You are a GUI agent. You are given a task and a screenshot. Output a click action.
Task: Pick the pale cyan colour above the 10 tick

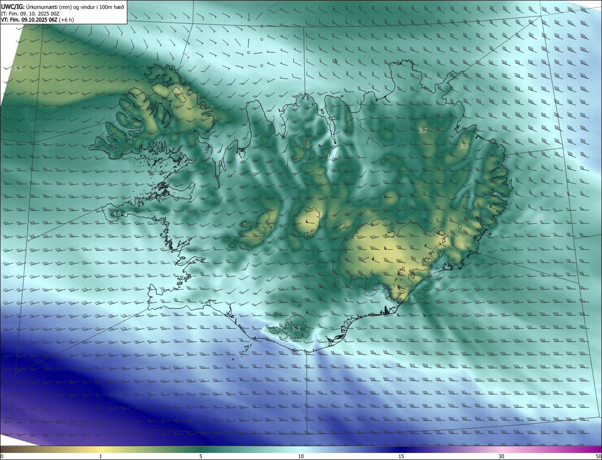click(x=301, y=449)
